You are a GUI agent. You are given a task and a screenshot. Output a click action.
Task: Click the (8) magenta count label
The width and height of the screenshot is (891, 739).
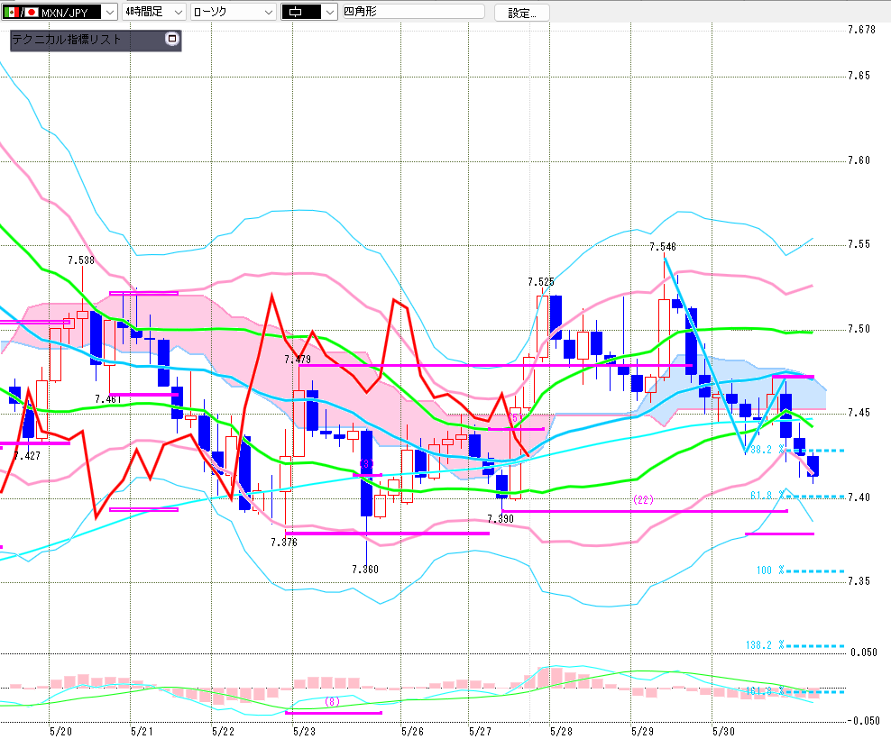point(332,701)
